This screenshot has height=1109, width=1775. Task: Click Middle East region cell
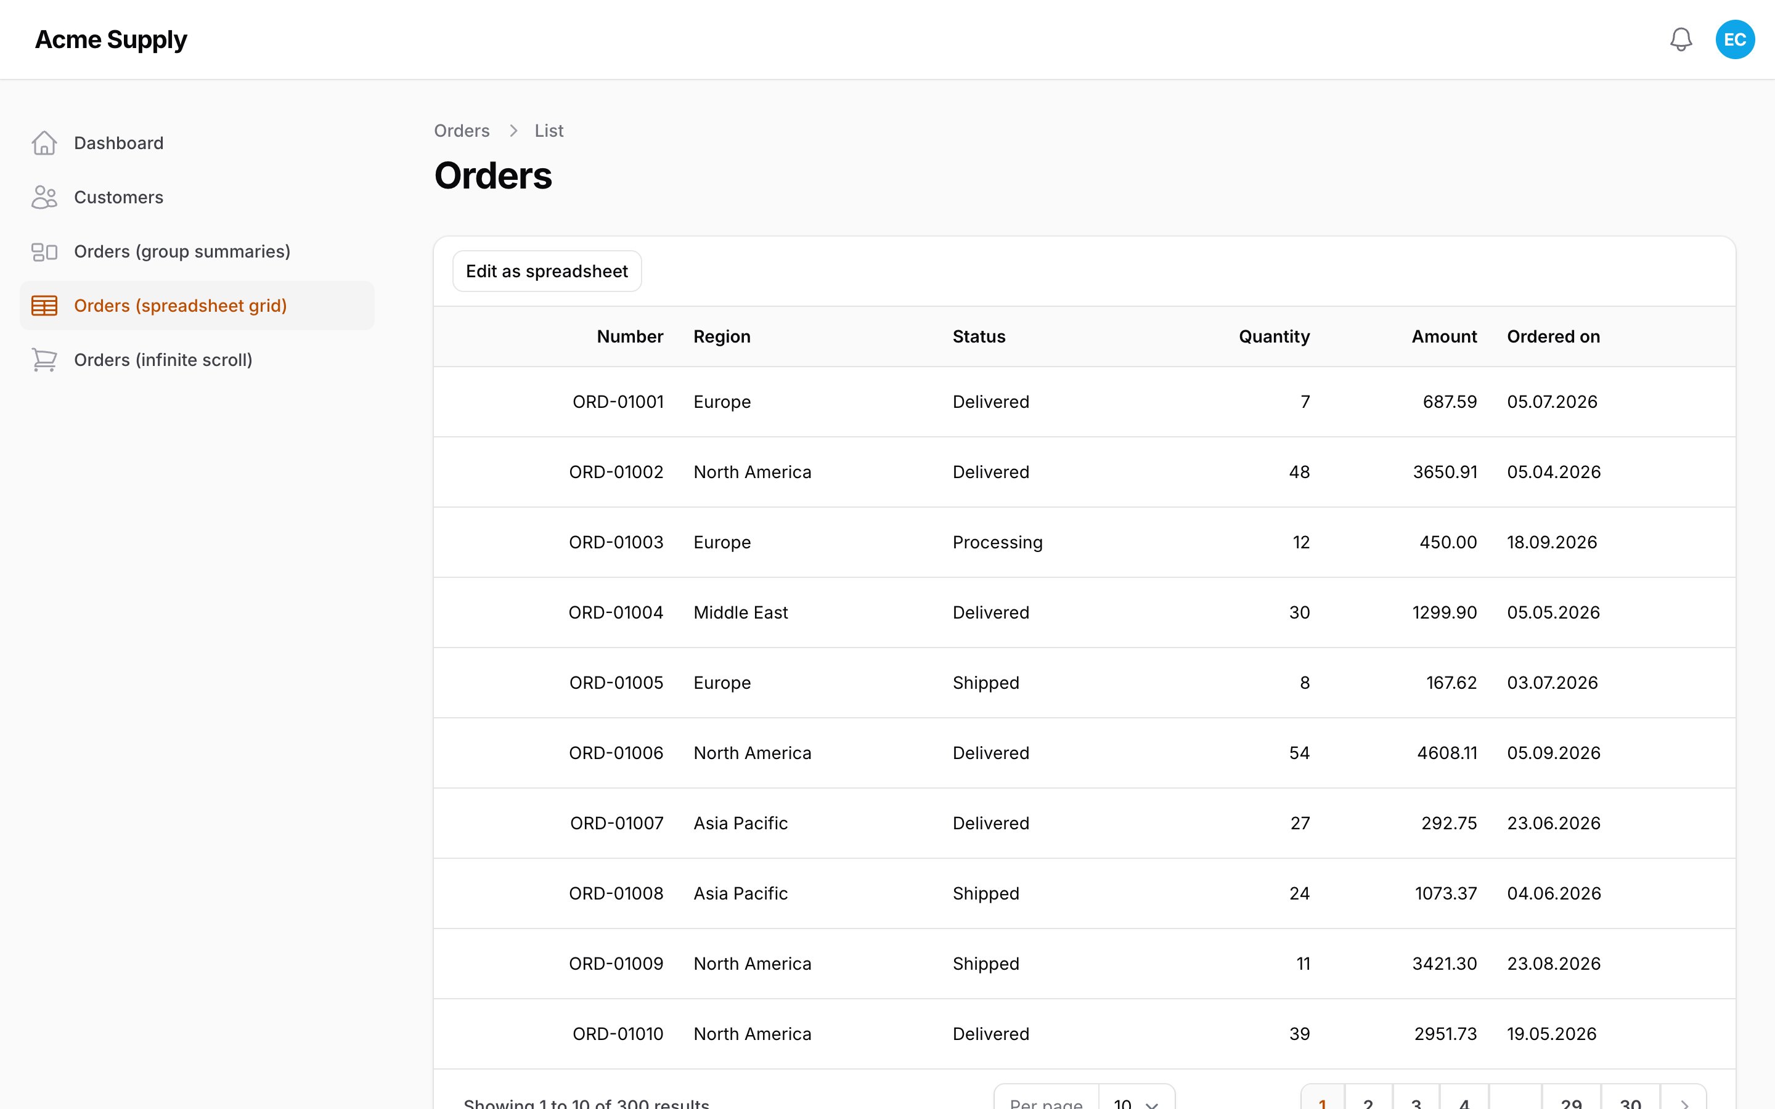pyautogui.click(x=740, y=612)
